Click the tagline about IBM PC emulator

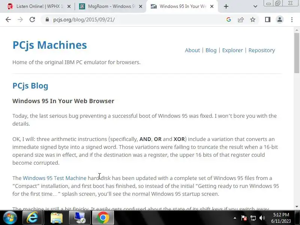pyautogui.click(x=76, y=62)
